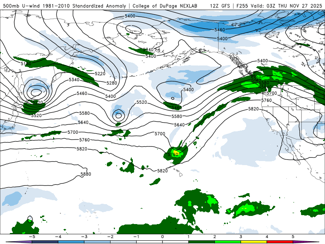Pick the light blue swatch between -3 and -2
Screen dimensions: 325x244
coord(97,242)
